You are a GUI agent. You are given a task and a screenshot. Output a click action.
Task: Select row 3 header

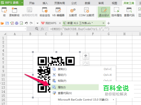pyautogui.click(x=3, y=46)
